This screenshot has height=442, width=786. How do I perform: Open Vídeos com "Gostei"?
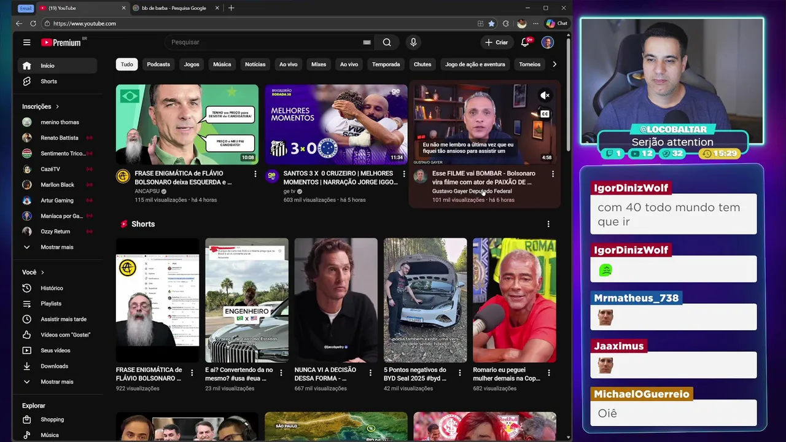tap(57, 335)
